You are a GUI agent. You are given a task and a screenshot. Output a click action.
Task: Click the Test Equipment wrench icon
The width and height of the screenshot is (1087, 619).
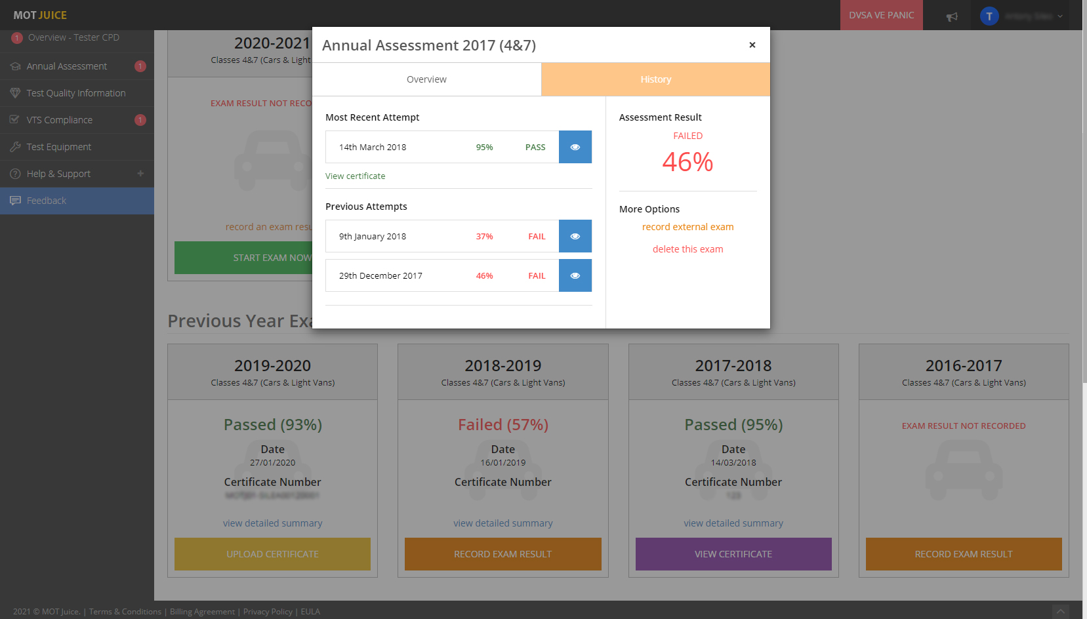point(15,147)
